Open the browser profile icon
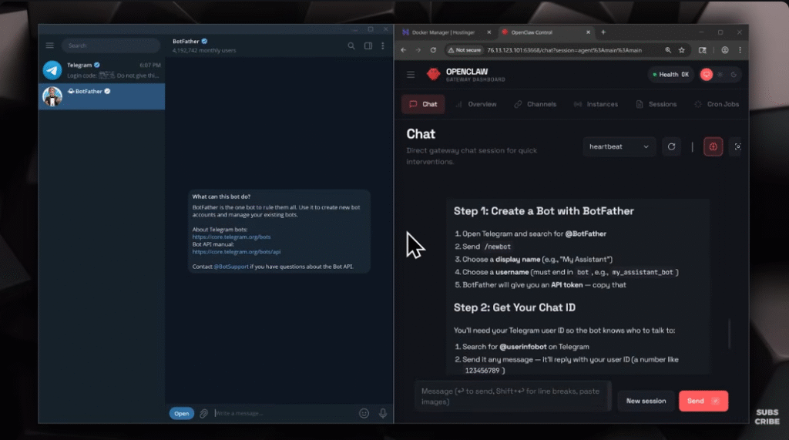Image resolution: width=789 pixels, height=440 pixels. (724, 50)
